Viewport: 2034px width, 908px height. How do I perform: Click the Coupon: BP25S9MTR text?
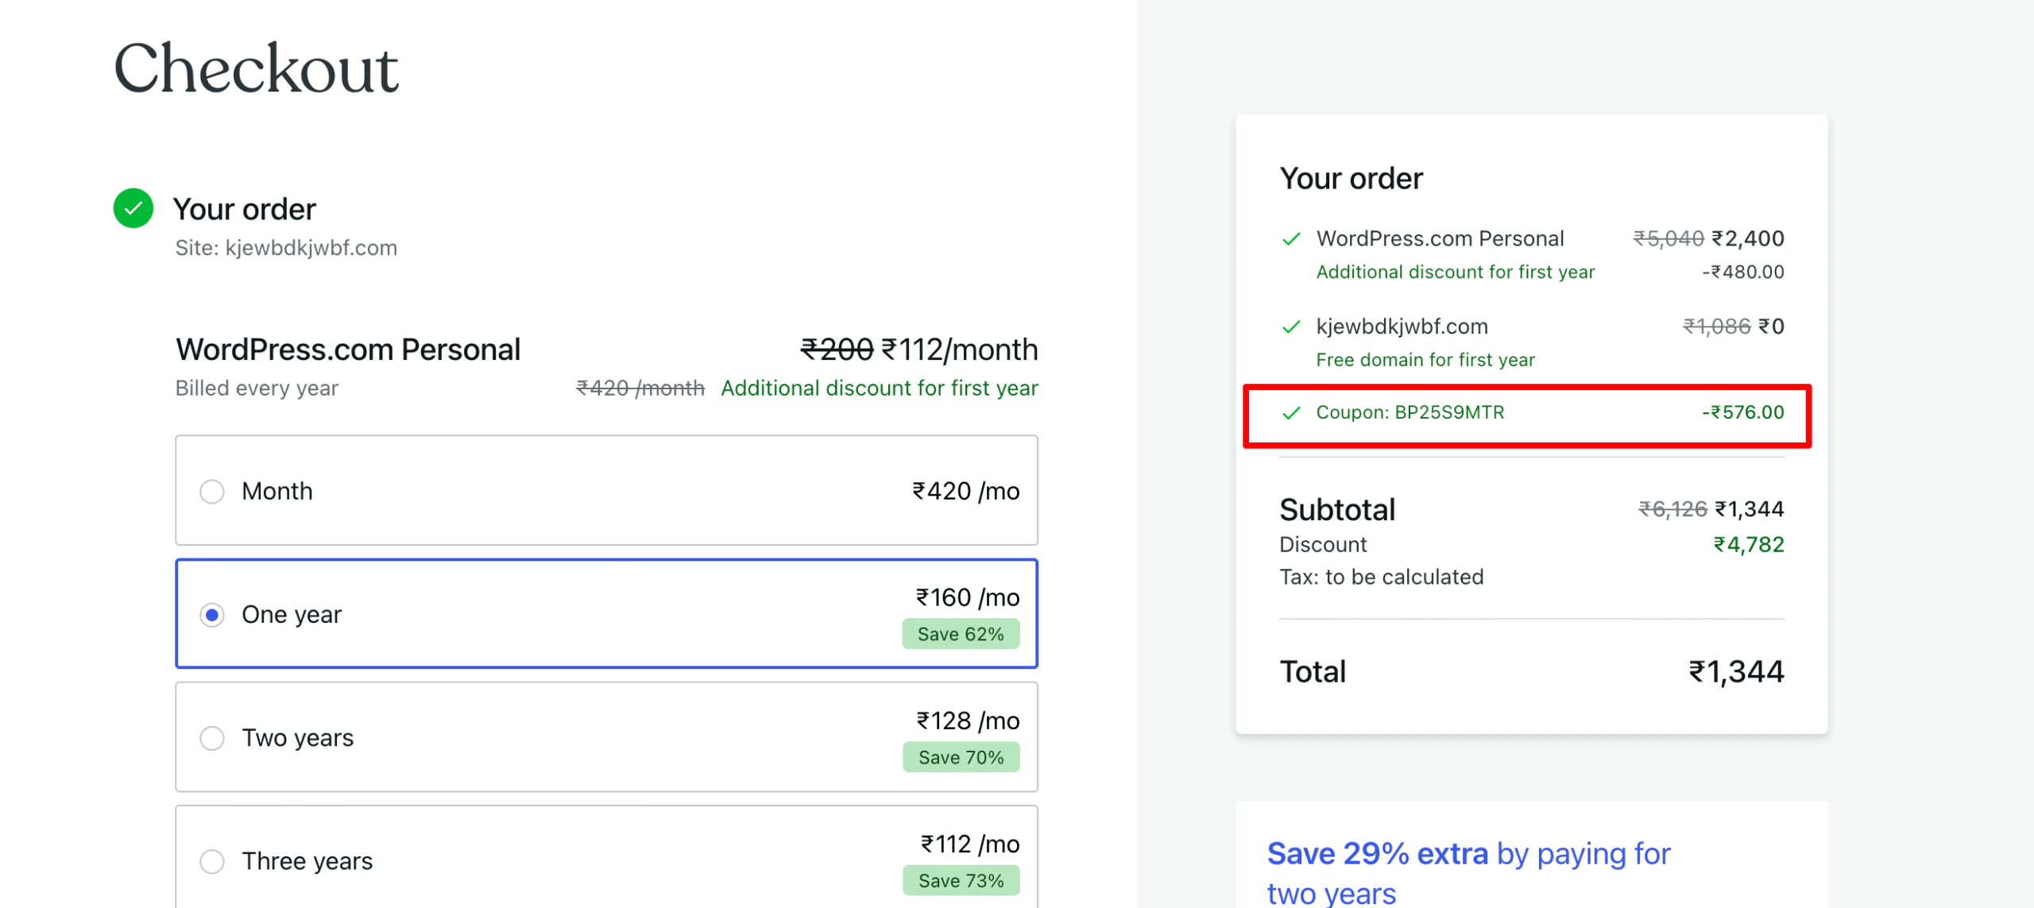tap(1410, 412)
